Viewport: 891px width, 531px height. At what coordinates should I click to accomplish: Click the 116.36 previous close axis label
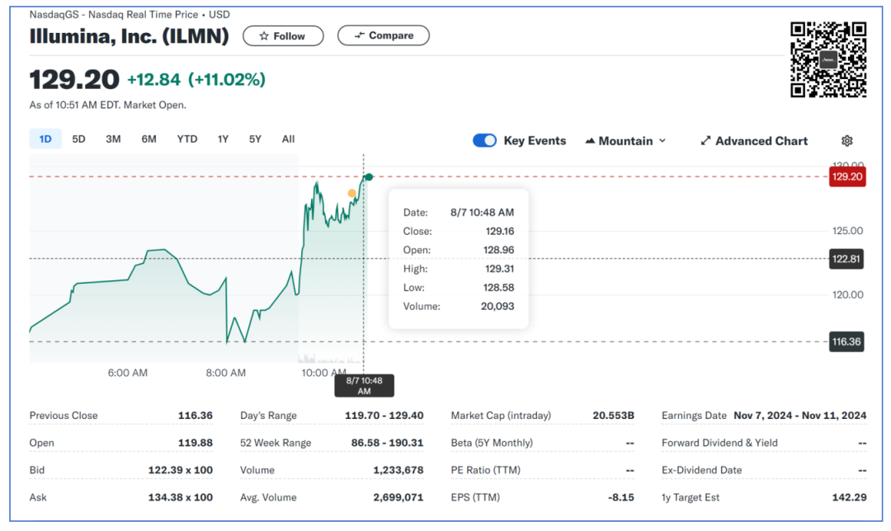tap(846, 341)
